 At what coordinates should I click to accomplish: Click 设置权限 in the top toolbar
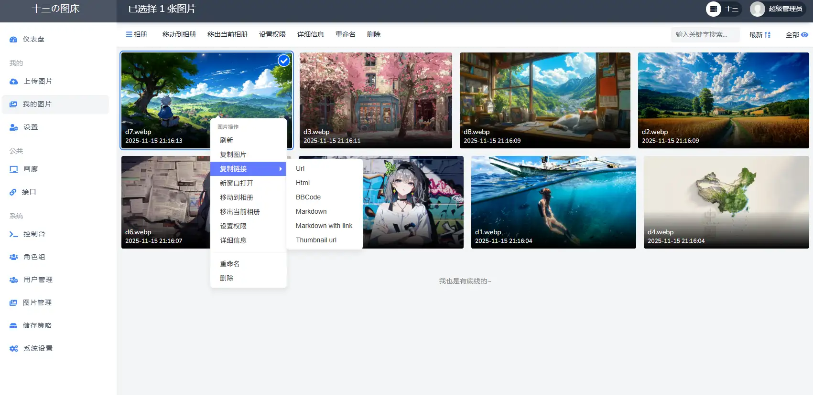272,34
